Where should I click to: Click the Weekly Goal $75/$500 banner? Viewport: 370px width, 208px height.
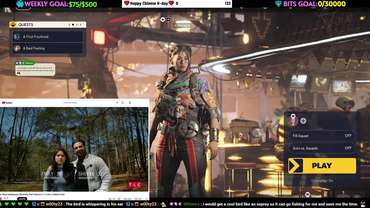(57, 4)
